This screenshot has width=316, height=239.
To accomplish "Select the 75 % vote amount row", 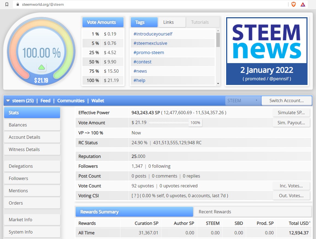I will [x=103, y=71].
